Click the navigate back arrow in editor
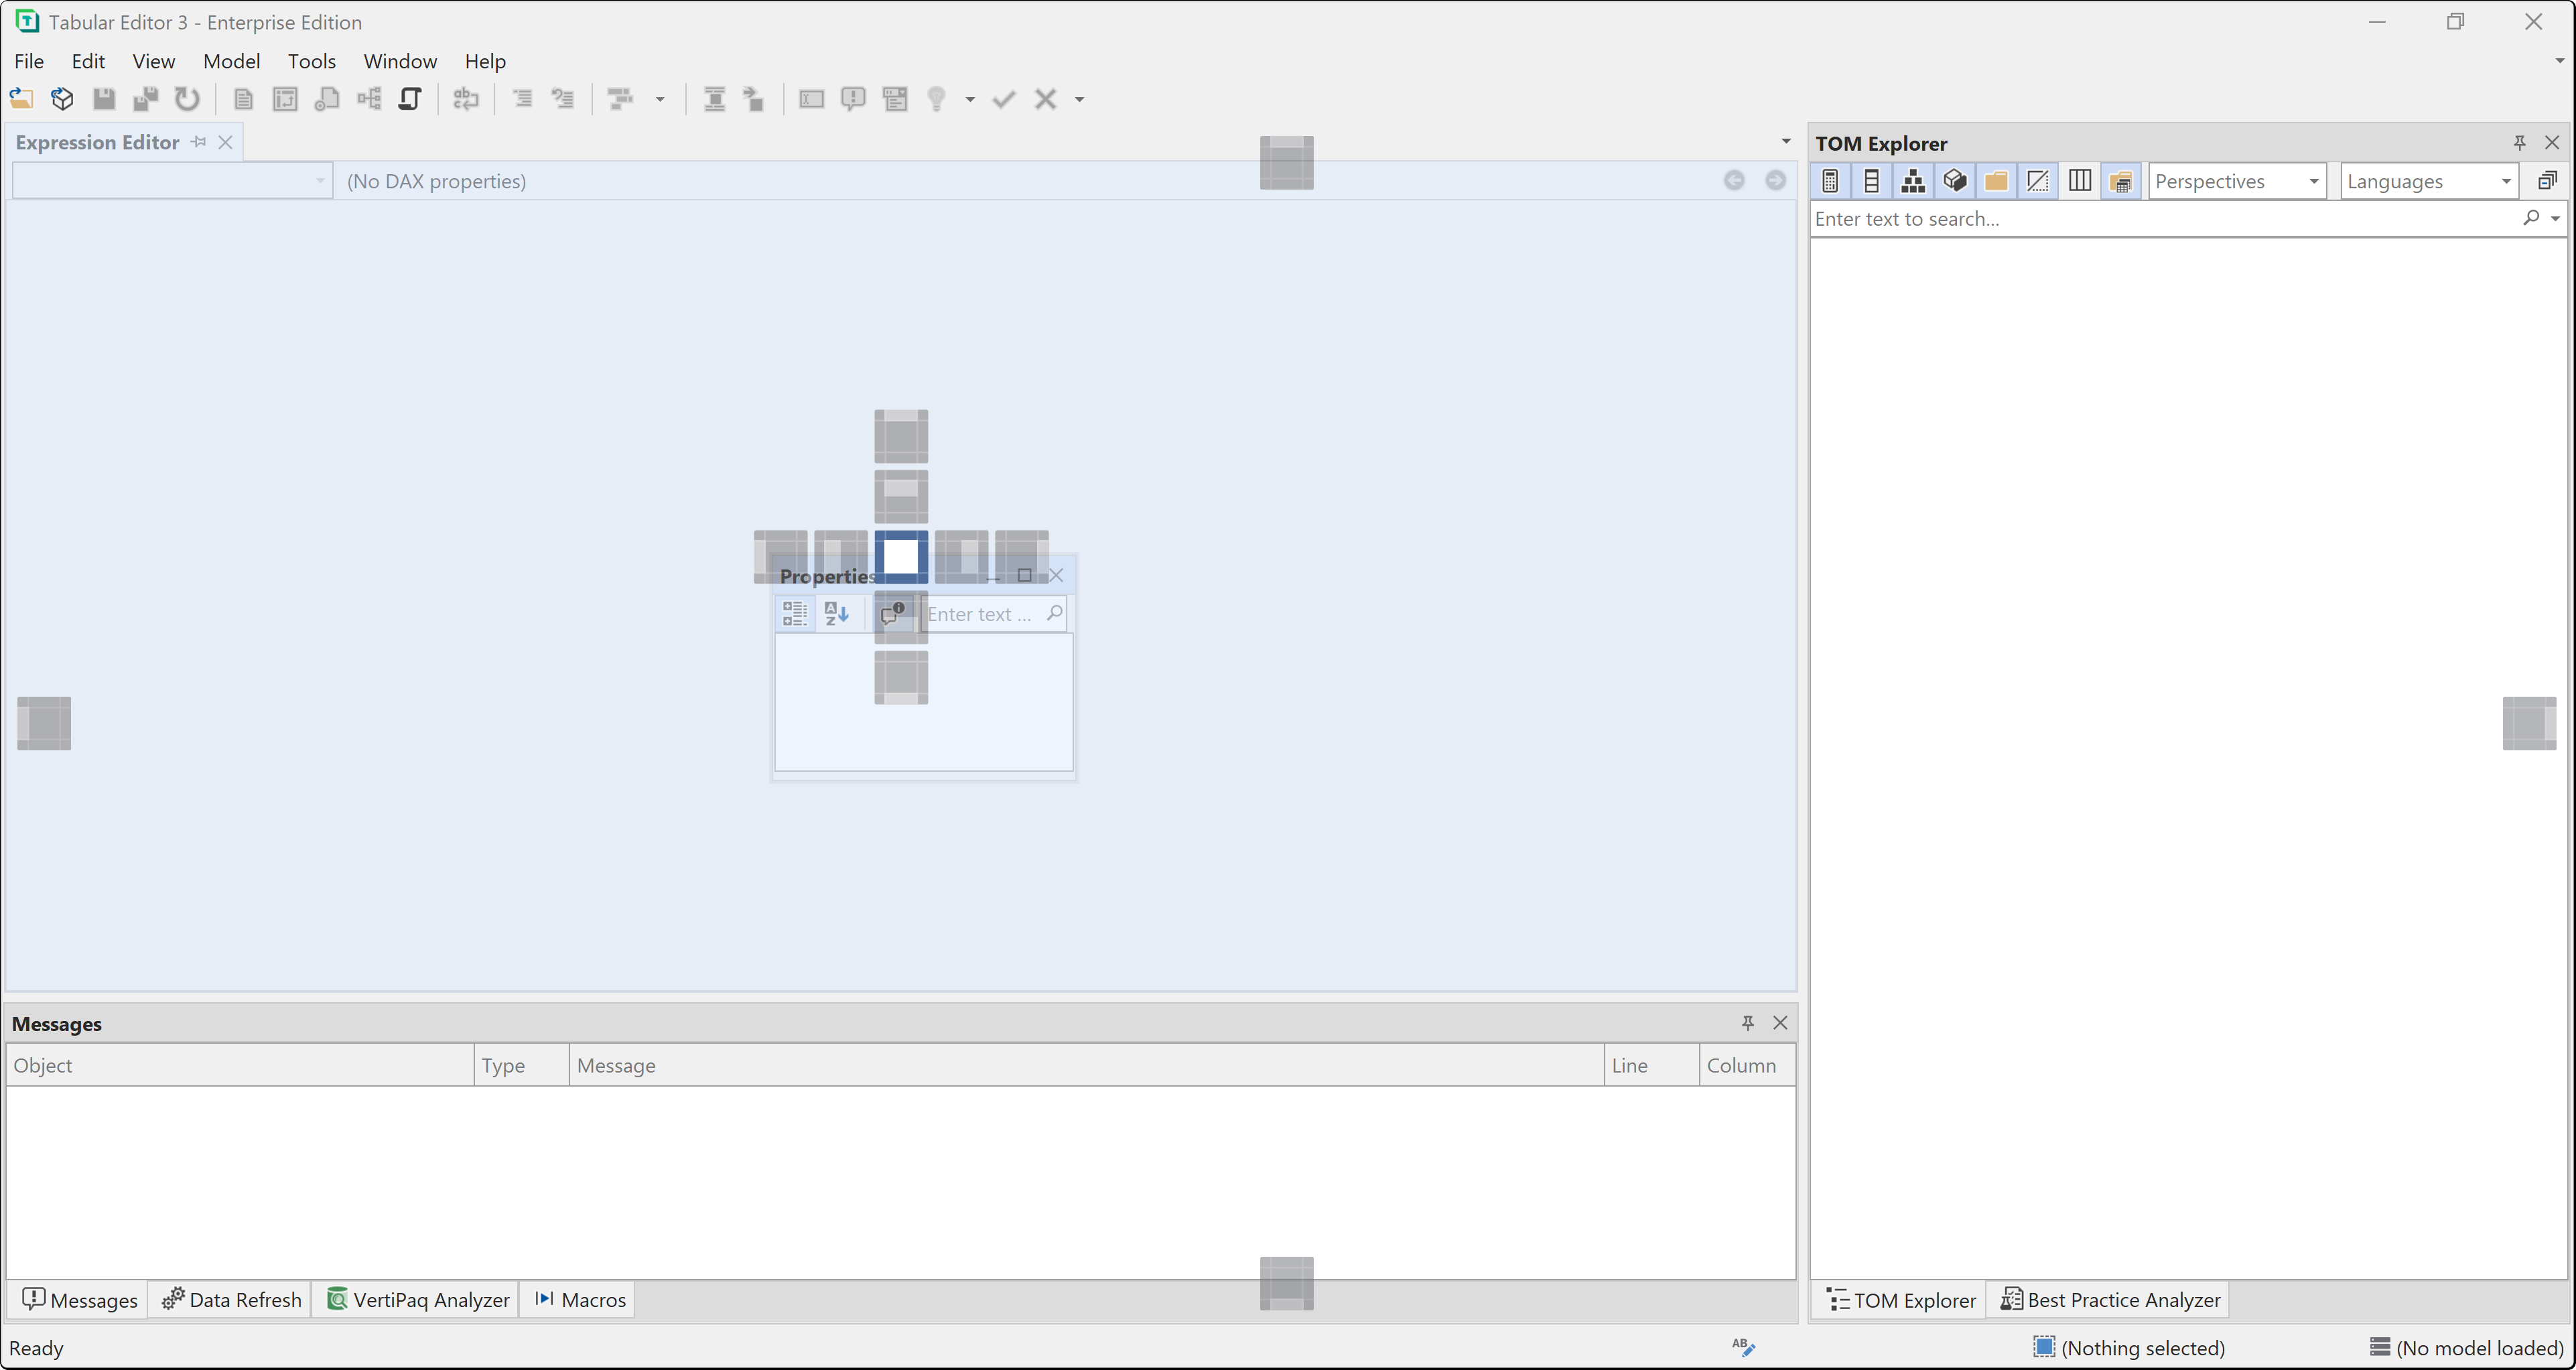2576x1370 pixels. (1734, 180)
